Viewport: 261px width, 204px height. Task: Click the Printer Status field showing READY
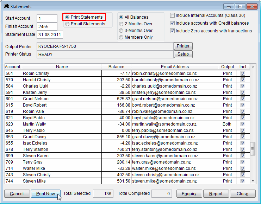pos(105,55)
